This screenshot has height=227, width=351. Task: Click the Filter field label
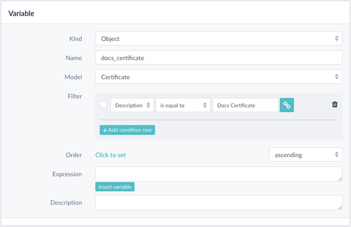pyautogui.click(x=75, y=96)
